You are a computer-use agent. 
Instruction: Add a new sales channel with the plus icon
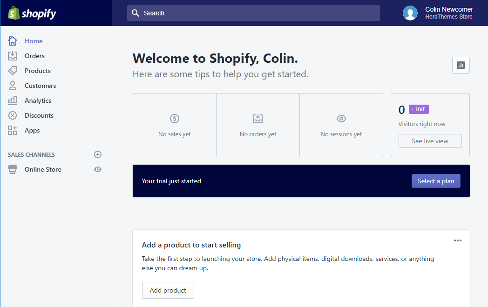point(97,154)
